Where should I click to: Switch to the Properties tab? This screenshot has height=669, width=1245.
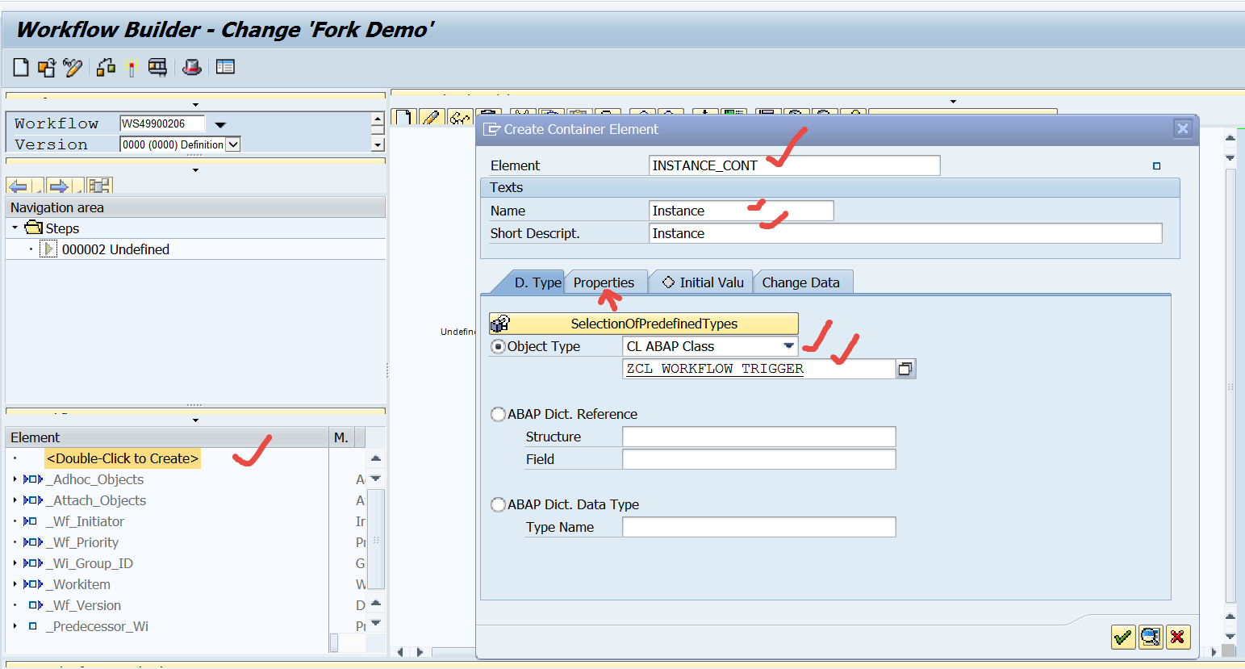click(606, 282)
